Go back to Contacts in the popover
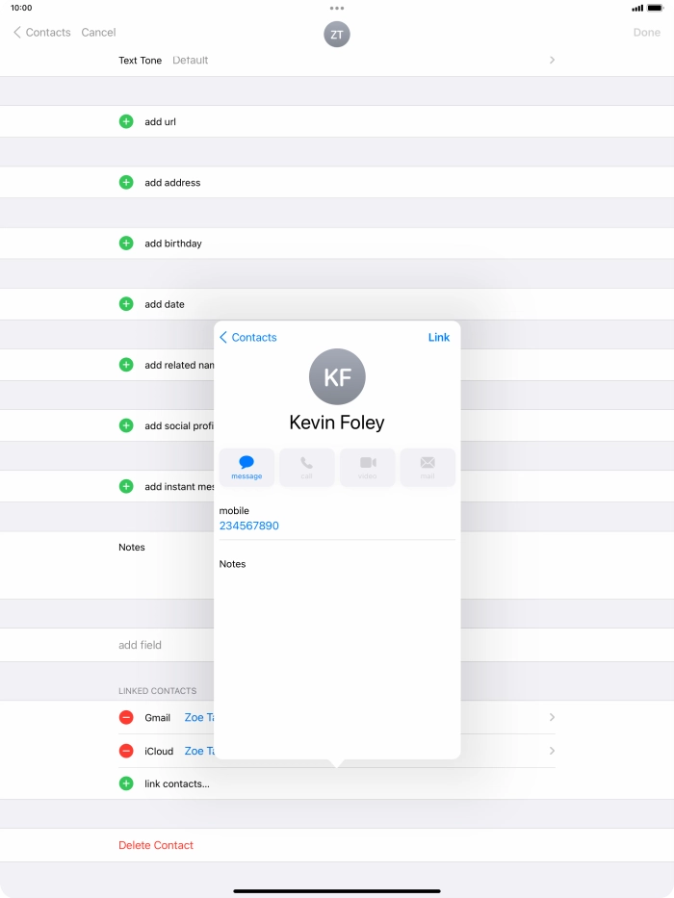Screen dimensions: 674x898 (x=248, y=338)
